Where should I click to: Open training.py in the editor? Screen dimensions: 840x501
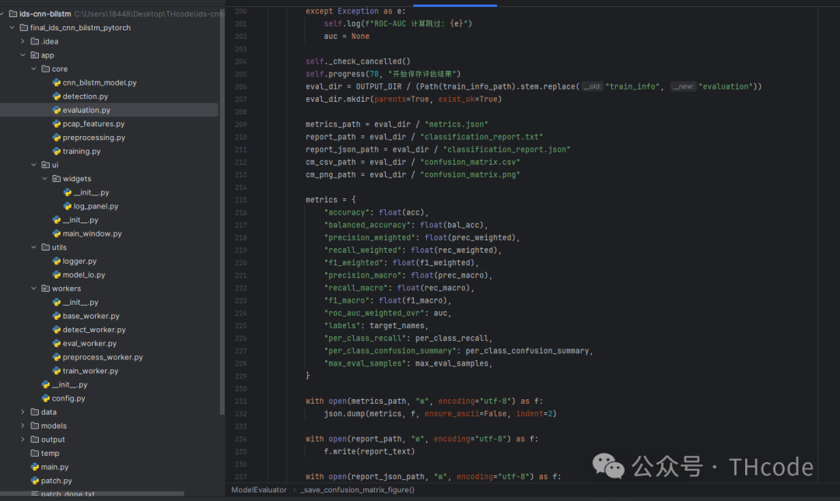pyautogui.click(x=82, y=151)
